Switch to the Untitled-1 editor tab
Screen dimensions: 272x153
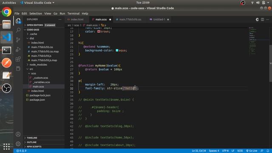(159, 20)
